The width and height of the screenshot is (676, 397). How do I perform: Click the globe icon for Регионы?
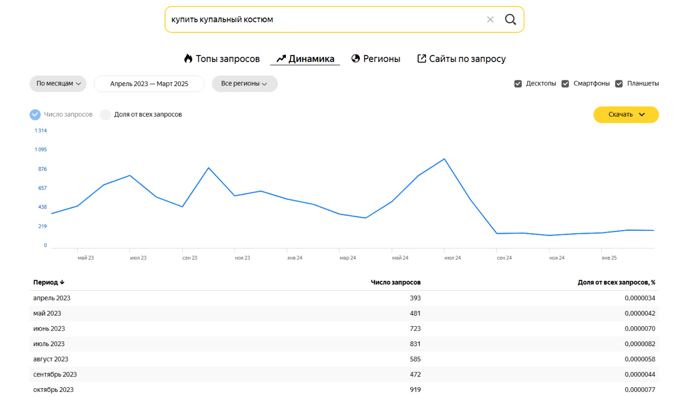coord(356,58)
